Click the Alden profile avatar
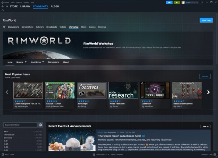Screen dimensions: 218x158 tap(183, 3)
